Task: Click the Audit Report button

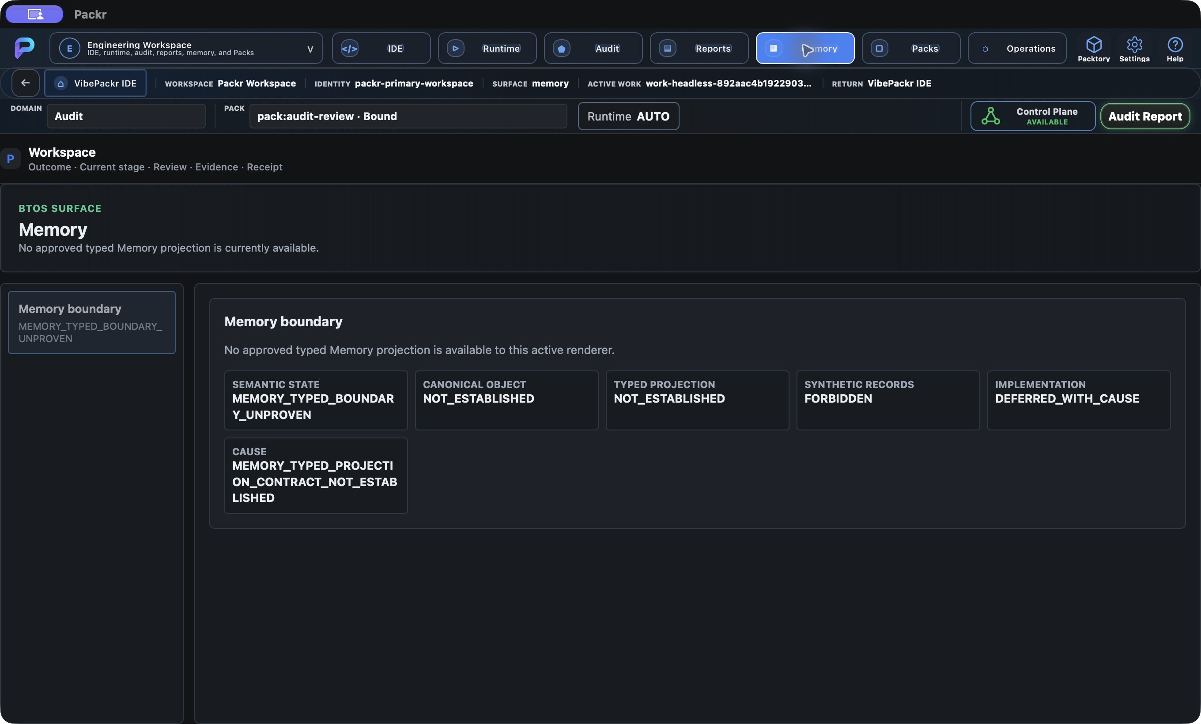Action: 1145,116
